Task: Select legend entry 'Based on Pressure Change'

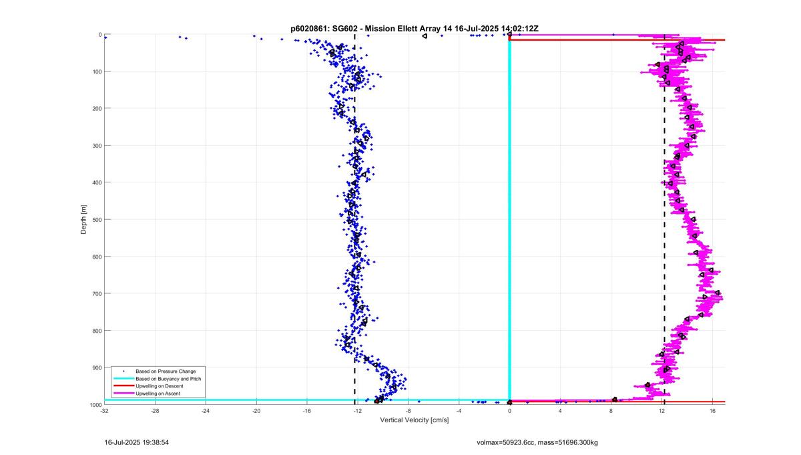Action: pos(166,371)
